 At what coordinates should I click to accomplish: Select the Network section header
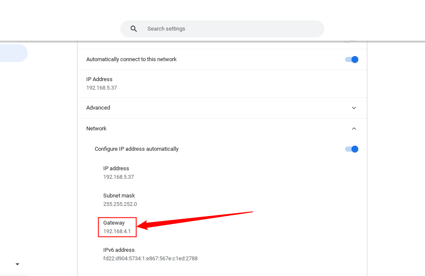click(96, 128)
